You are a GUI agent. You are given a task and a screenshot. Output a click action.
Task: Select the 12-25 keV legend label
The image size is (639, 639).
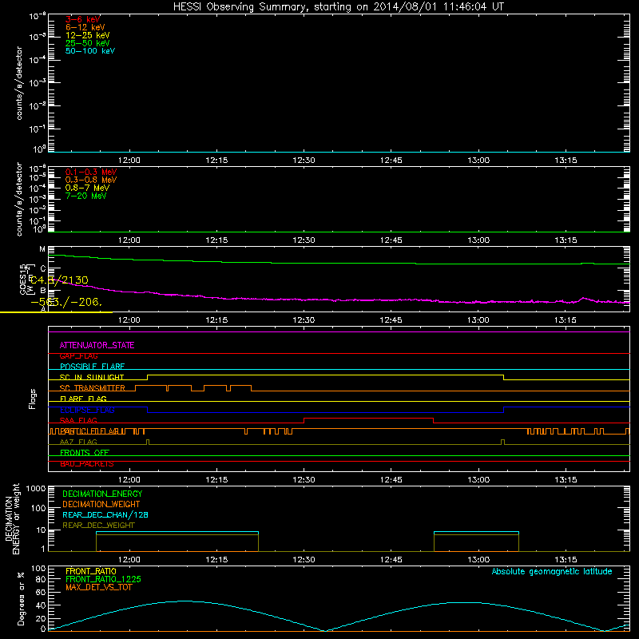[x=88, y=35]
